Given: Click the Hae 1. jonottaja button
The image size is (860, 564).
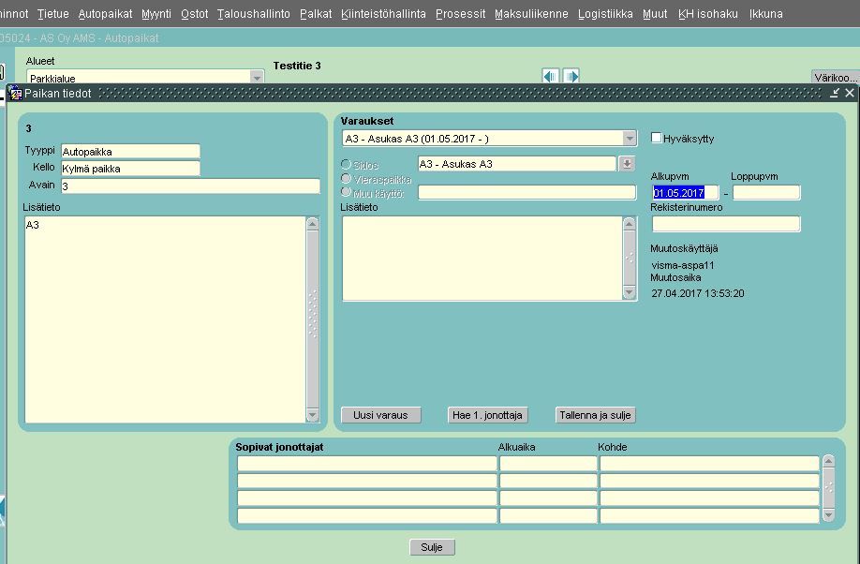Looking at the screenshot, I should [487, 415].
